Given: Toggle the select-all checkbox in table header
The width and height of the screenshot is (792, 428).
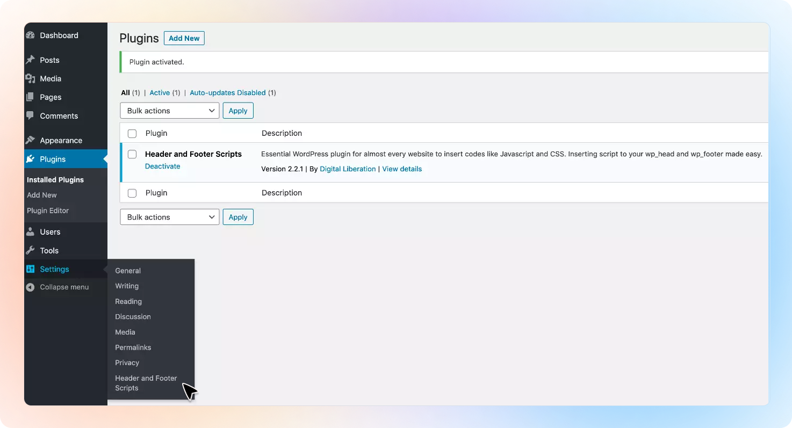Looking at the screenshot, I should point(132,133).
